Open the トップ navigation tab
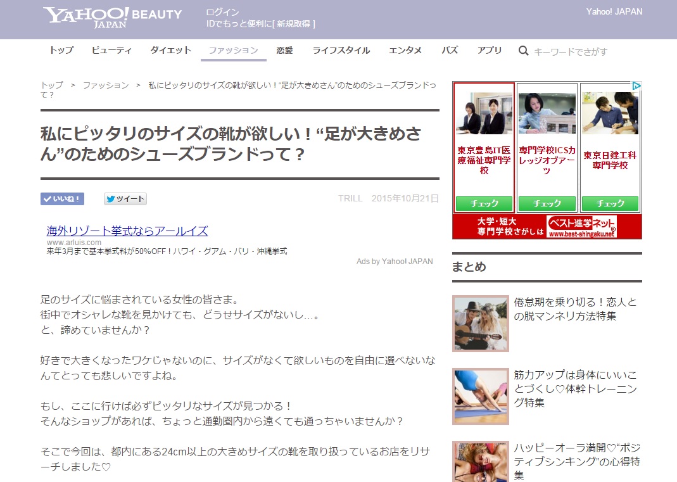Image resolution: width=677 pixels, height=482 pixels. click(x=61, y=51)
